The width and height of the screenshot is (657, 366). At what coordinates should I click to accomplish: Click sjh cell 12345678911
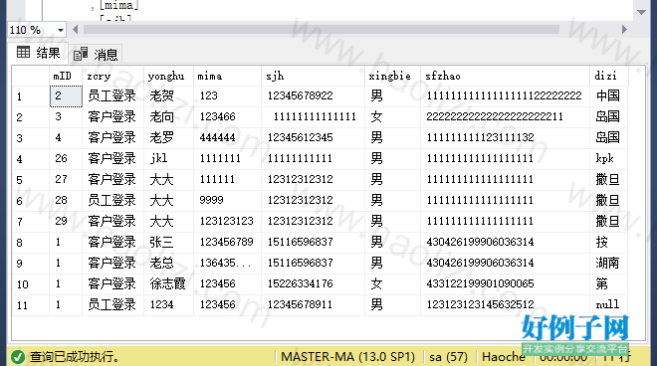coord(313,305)
